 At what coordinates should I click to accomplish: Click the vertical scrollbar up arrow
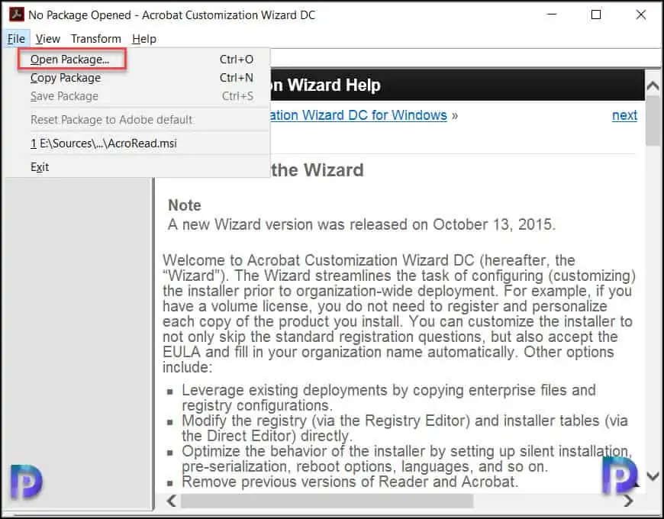[653, 86]
